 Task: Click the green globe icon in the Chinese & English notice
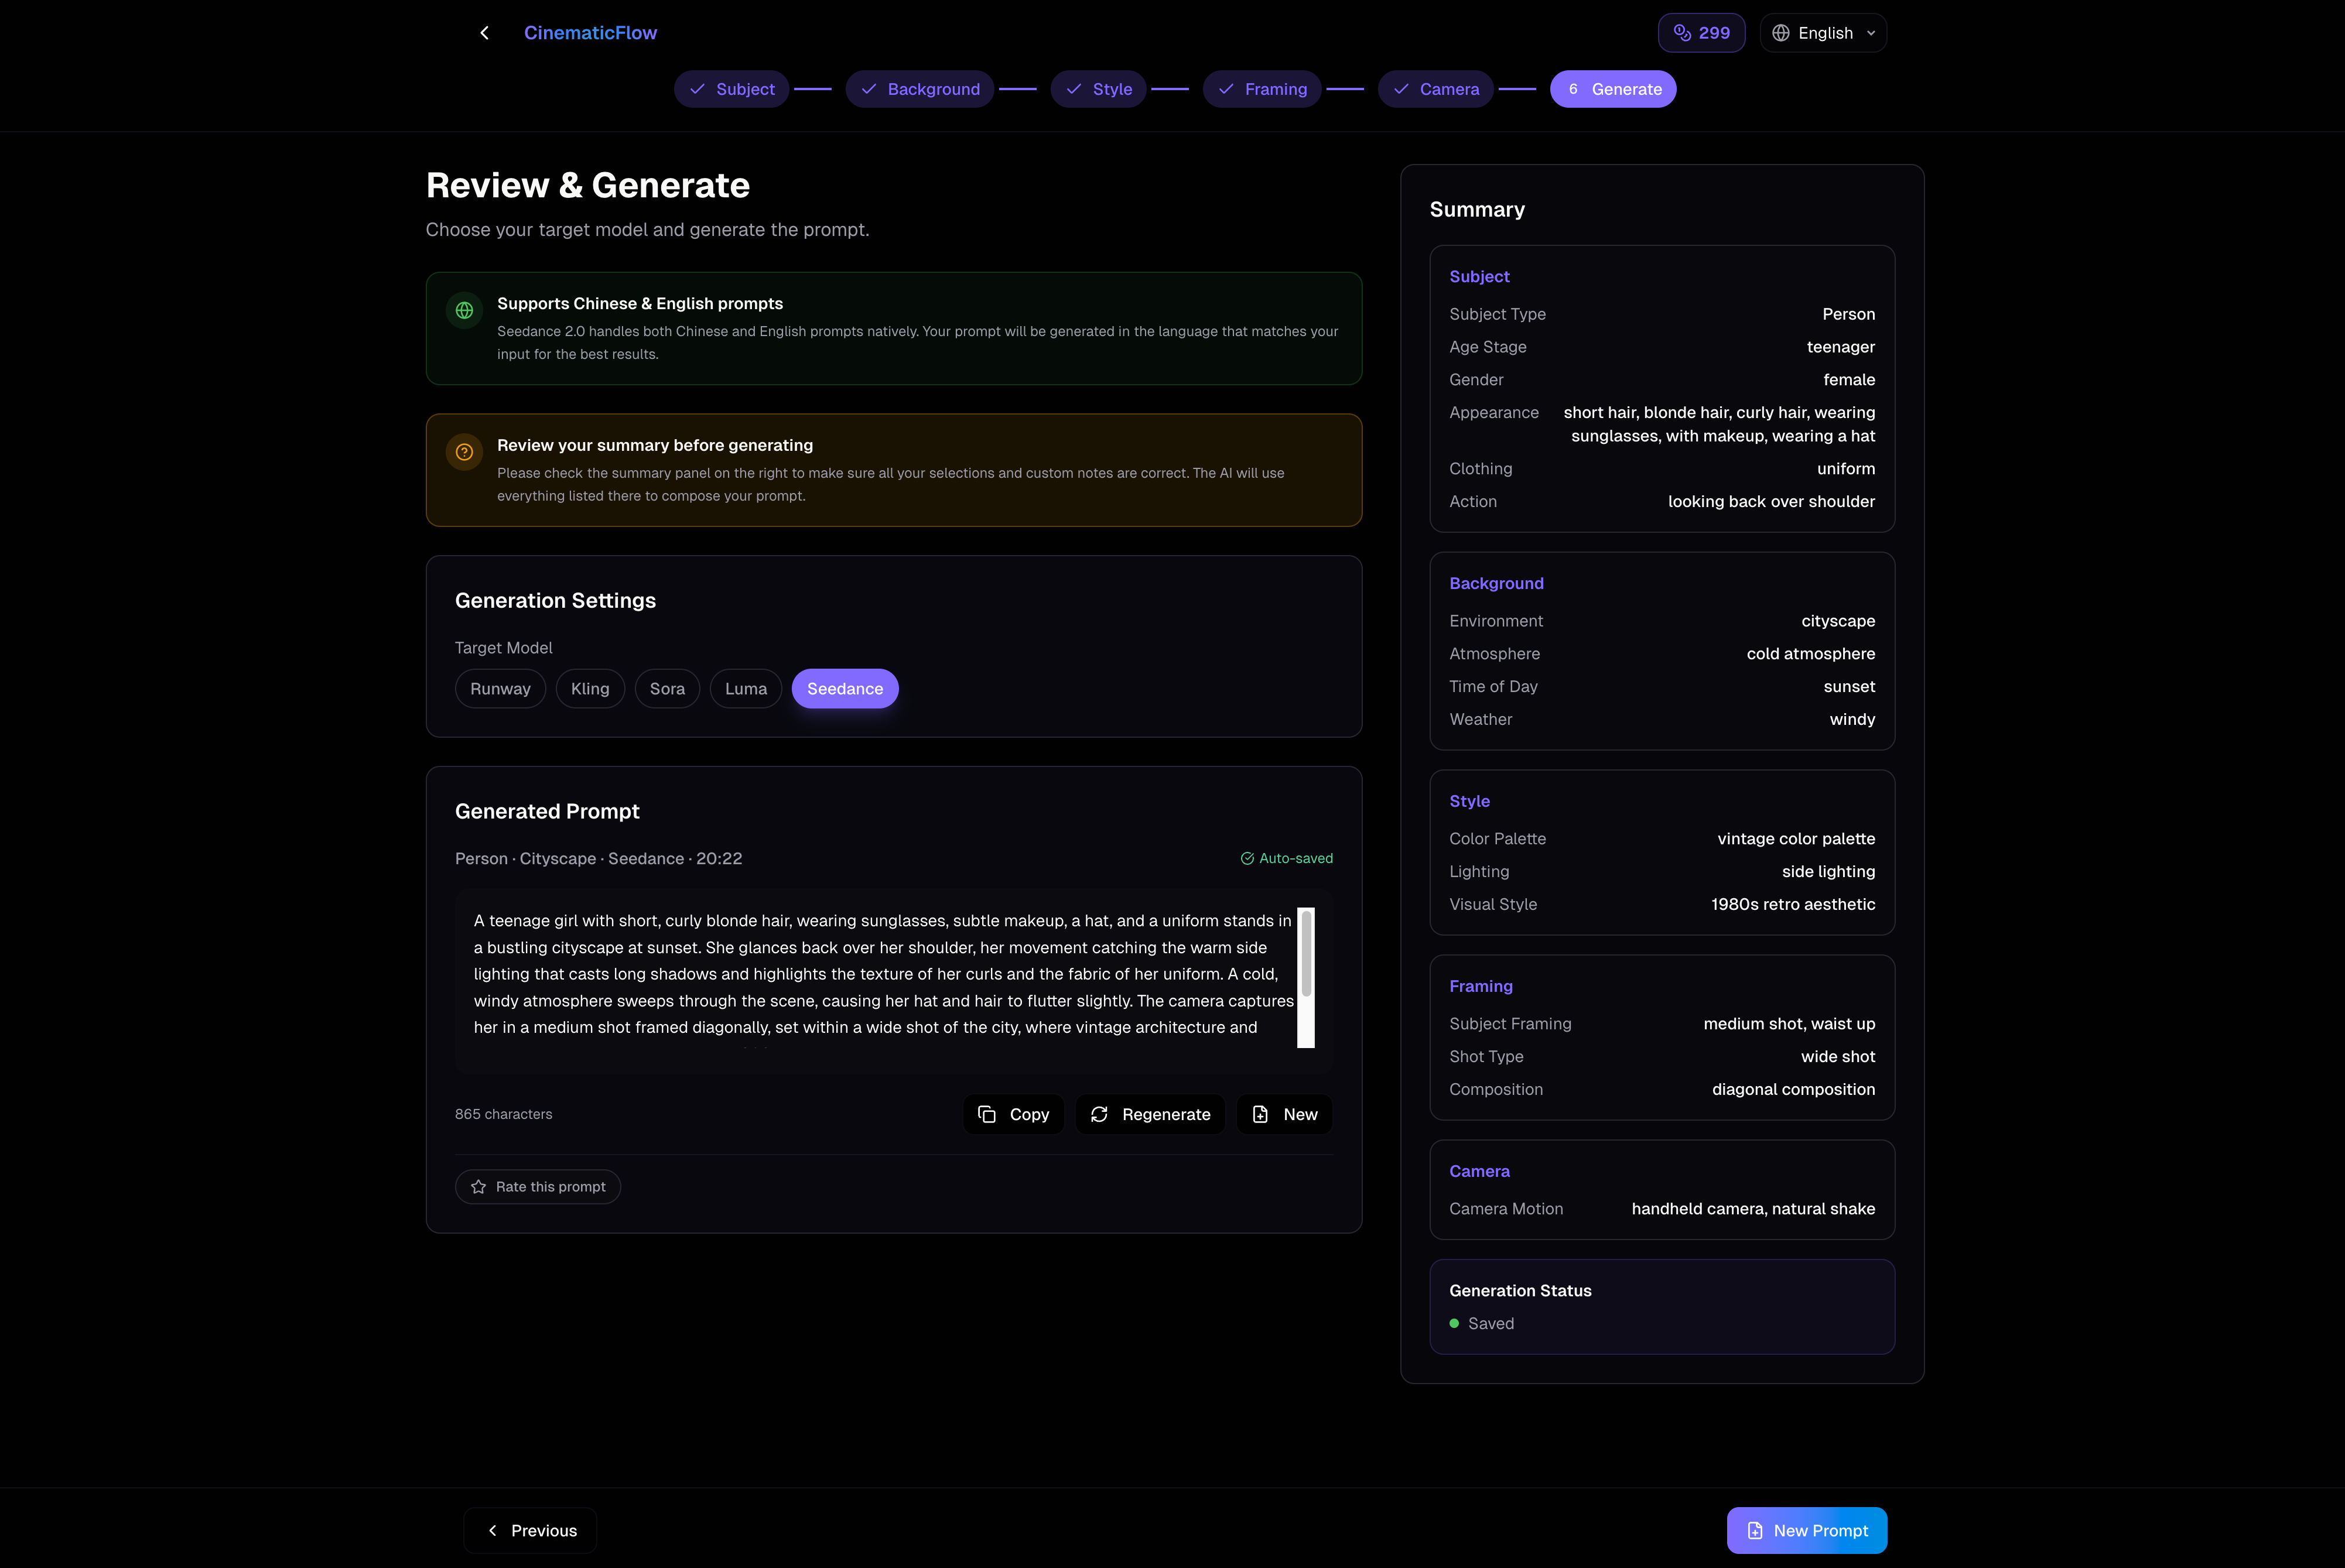coord(464,310)
